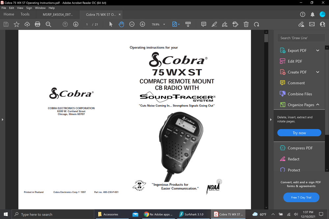Expand the Create PDF options chevron
Image resolution: width=329 pixels, height=219 pixels.
(x=318, y=72)
